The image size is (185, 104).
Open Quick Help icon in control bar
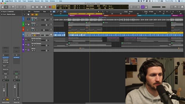click(10, 7)
